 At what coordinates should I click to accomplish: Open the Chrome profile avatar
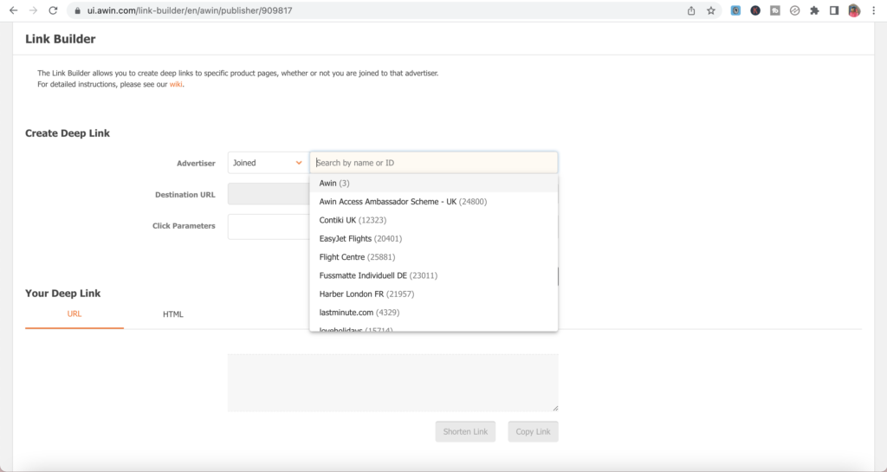854,10
